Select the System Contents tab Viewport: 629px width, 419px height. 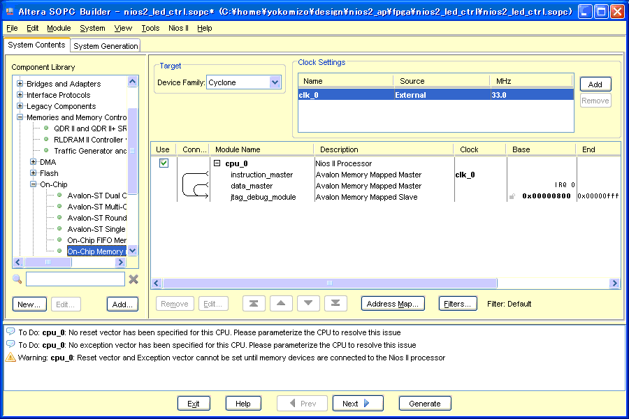(36, 45)
